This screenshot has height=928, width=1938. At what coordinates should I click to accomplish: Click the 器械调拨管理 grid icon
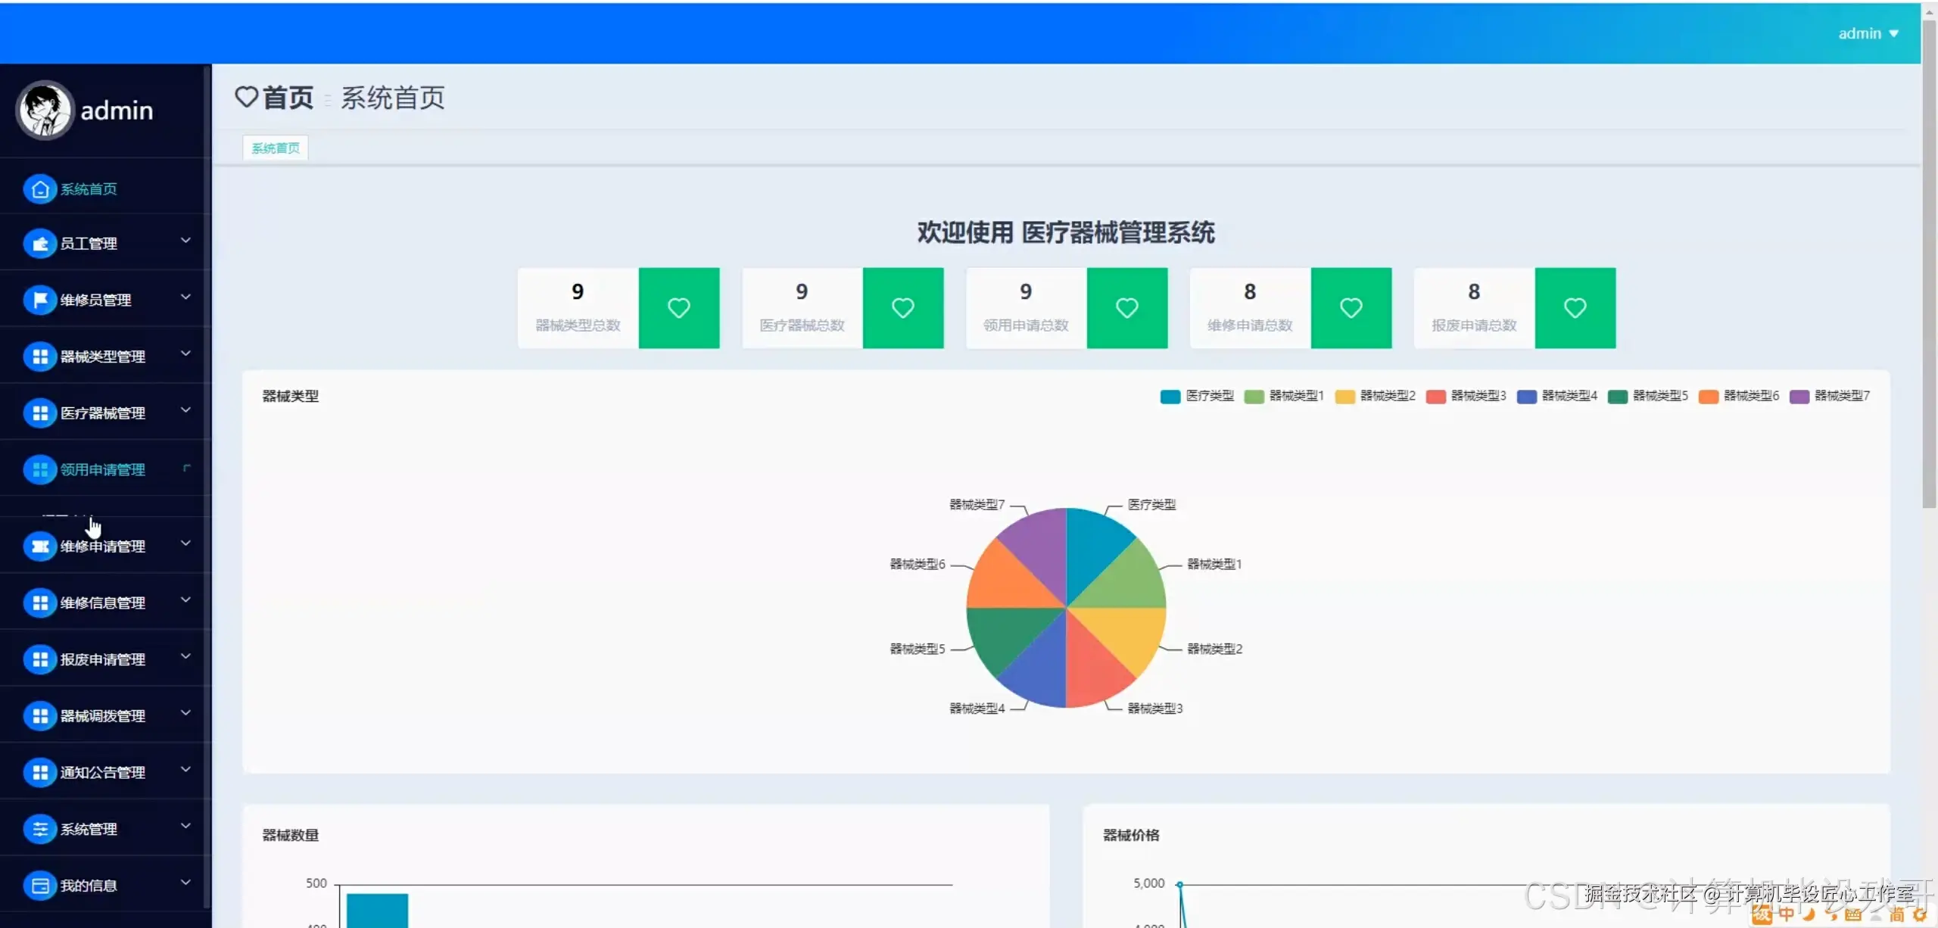coord(40,716)
